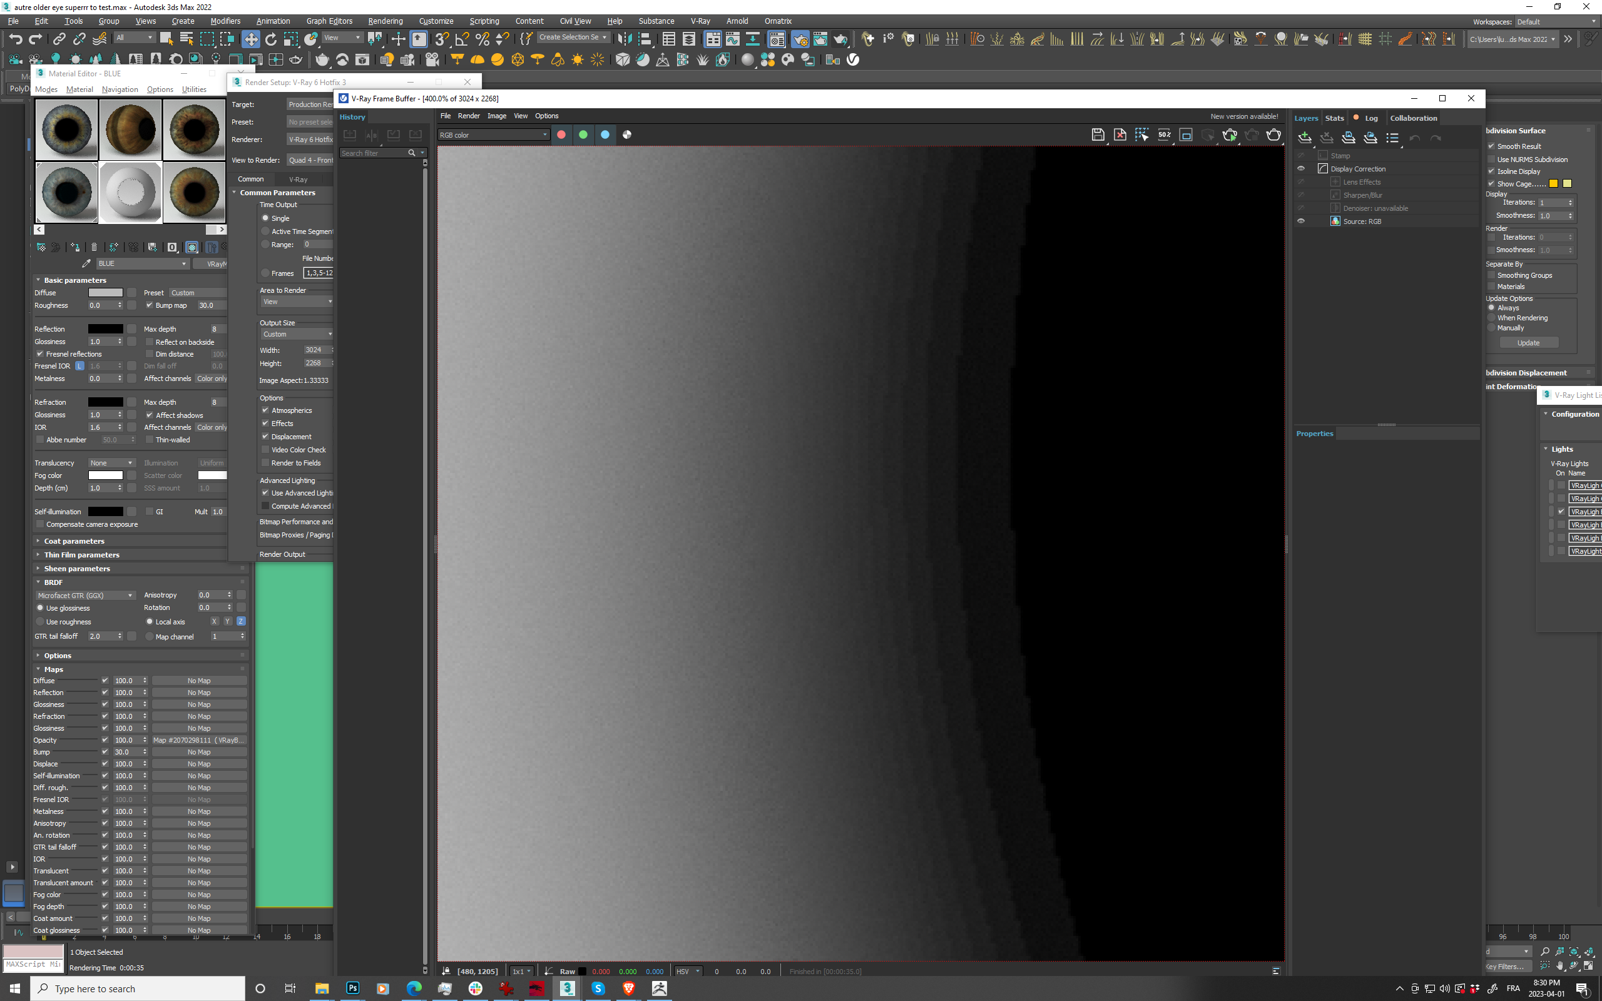The height and width of the screenshot is (1001, 1602).
Task: Switch to the alpha channel view
Action: [x=627, y=135]
